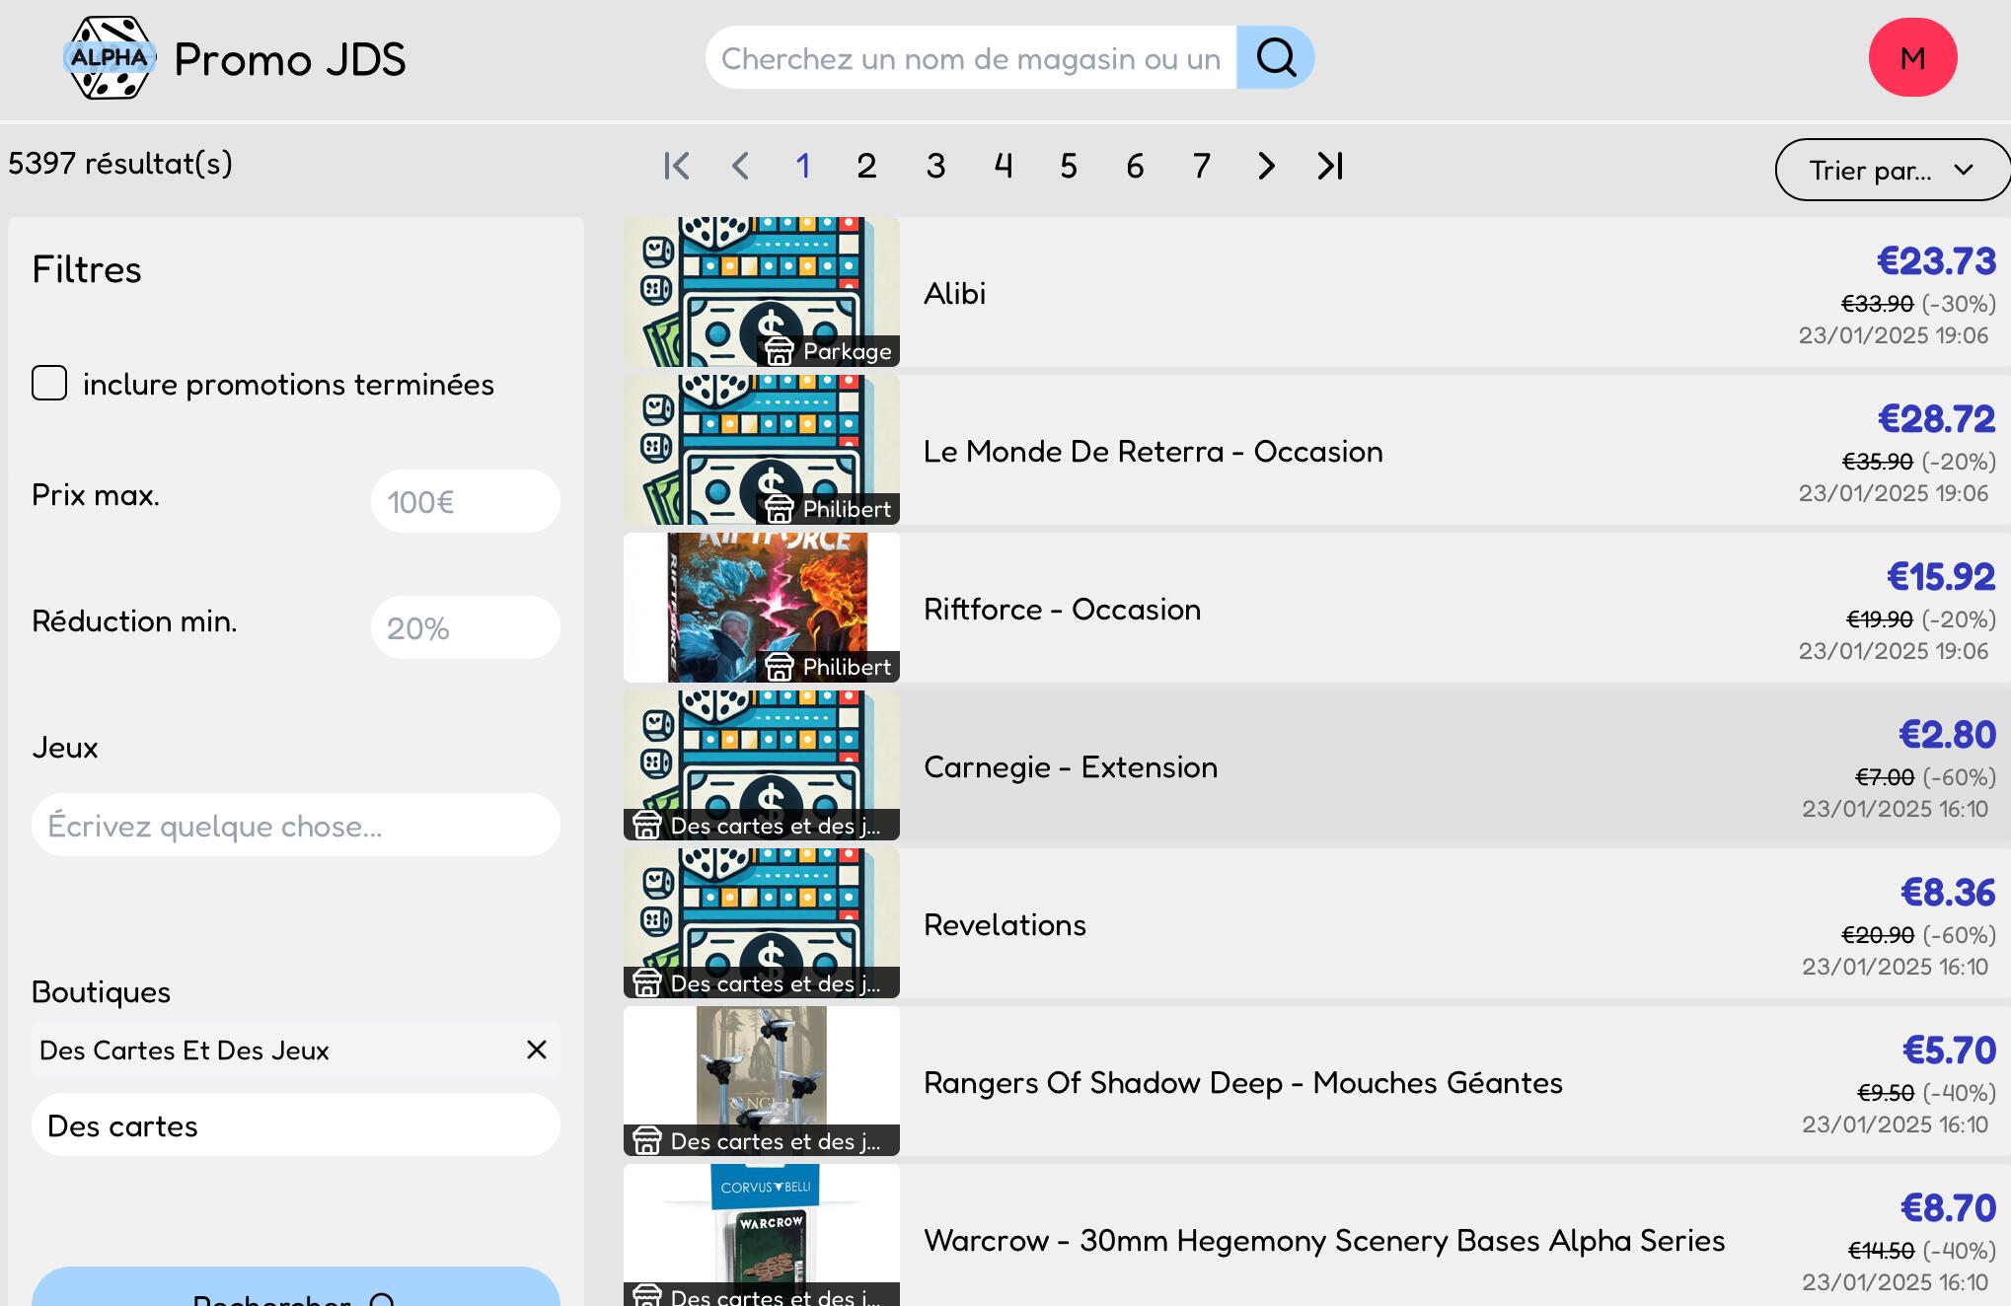Viewport: 2011px width, 1306px height.
Task: Open the Jeux game selector field
Action: (x=296, y=825)
